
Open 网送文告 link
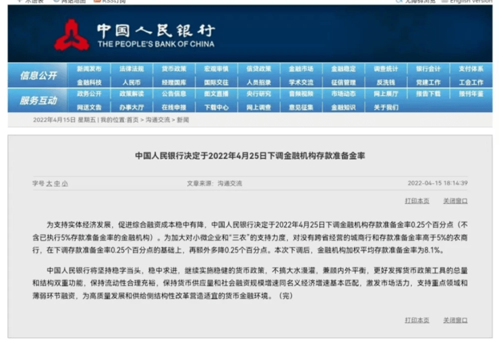[x=89, y=107]
